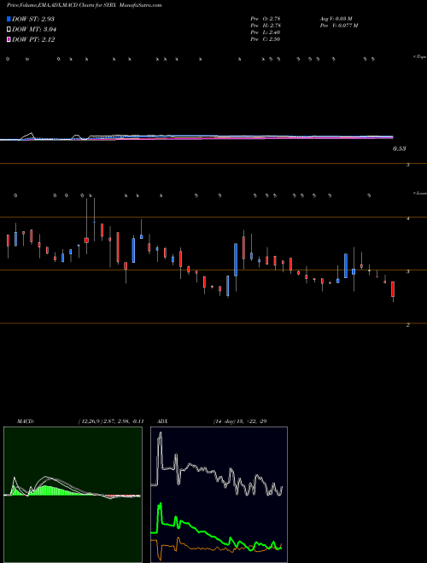
Task: Click the chart title mentioning MunafaSutra.com
Action: click(84, 5)
